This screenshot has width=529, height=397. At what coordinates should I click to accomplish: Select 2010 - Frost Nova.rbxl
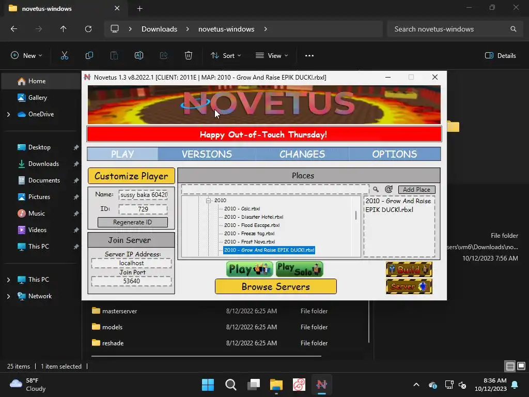(250, 242)
